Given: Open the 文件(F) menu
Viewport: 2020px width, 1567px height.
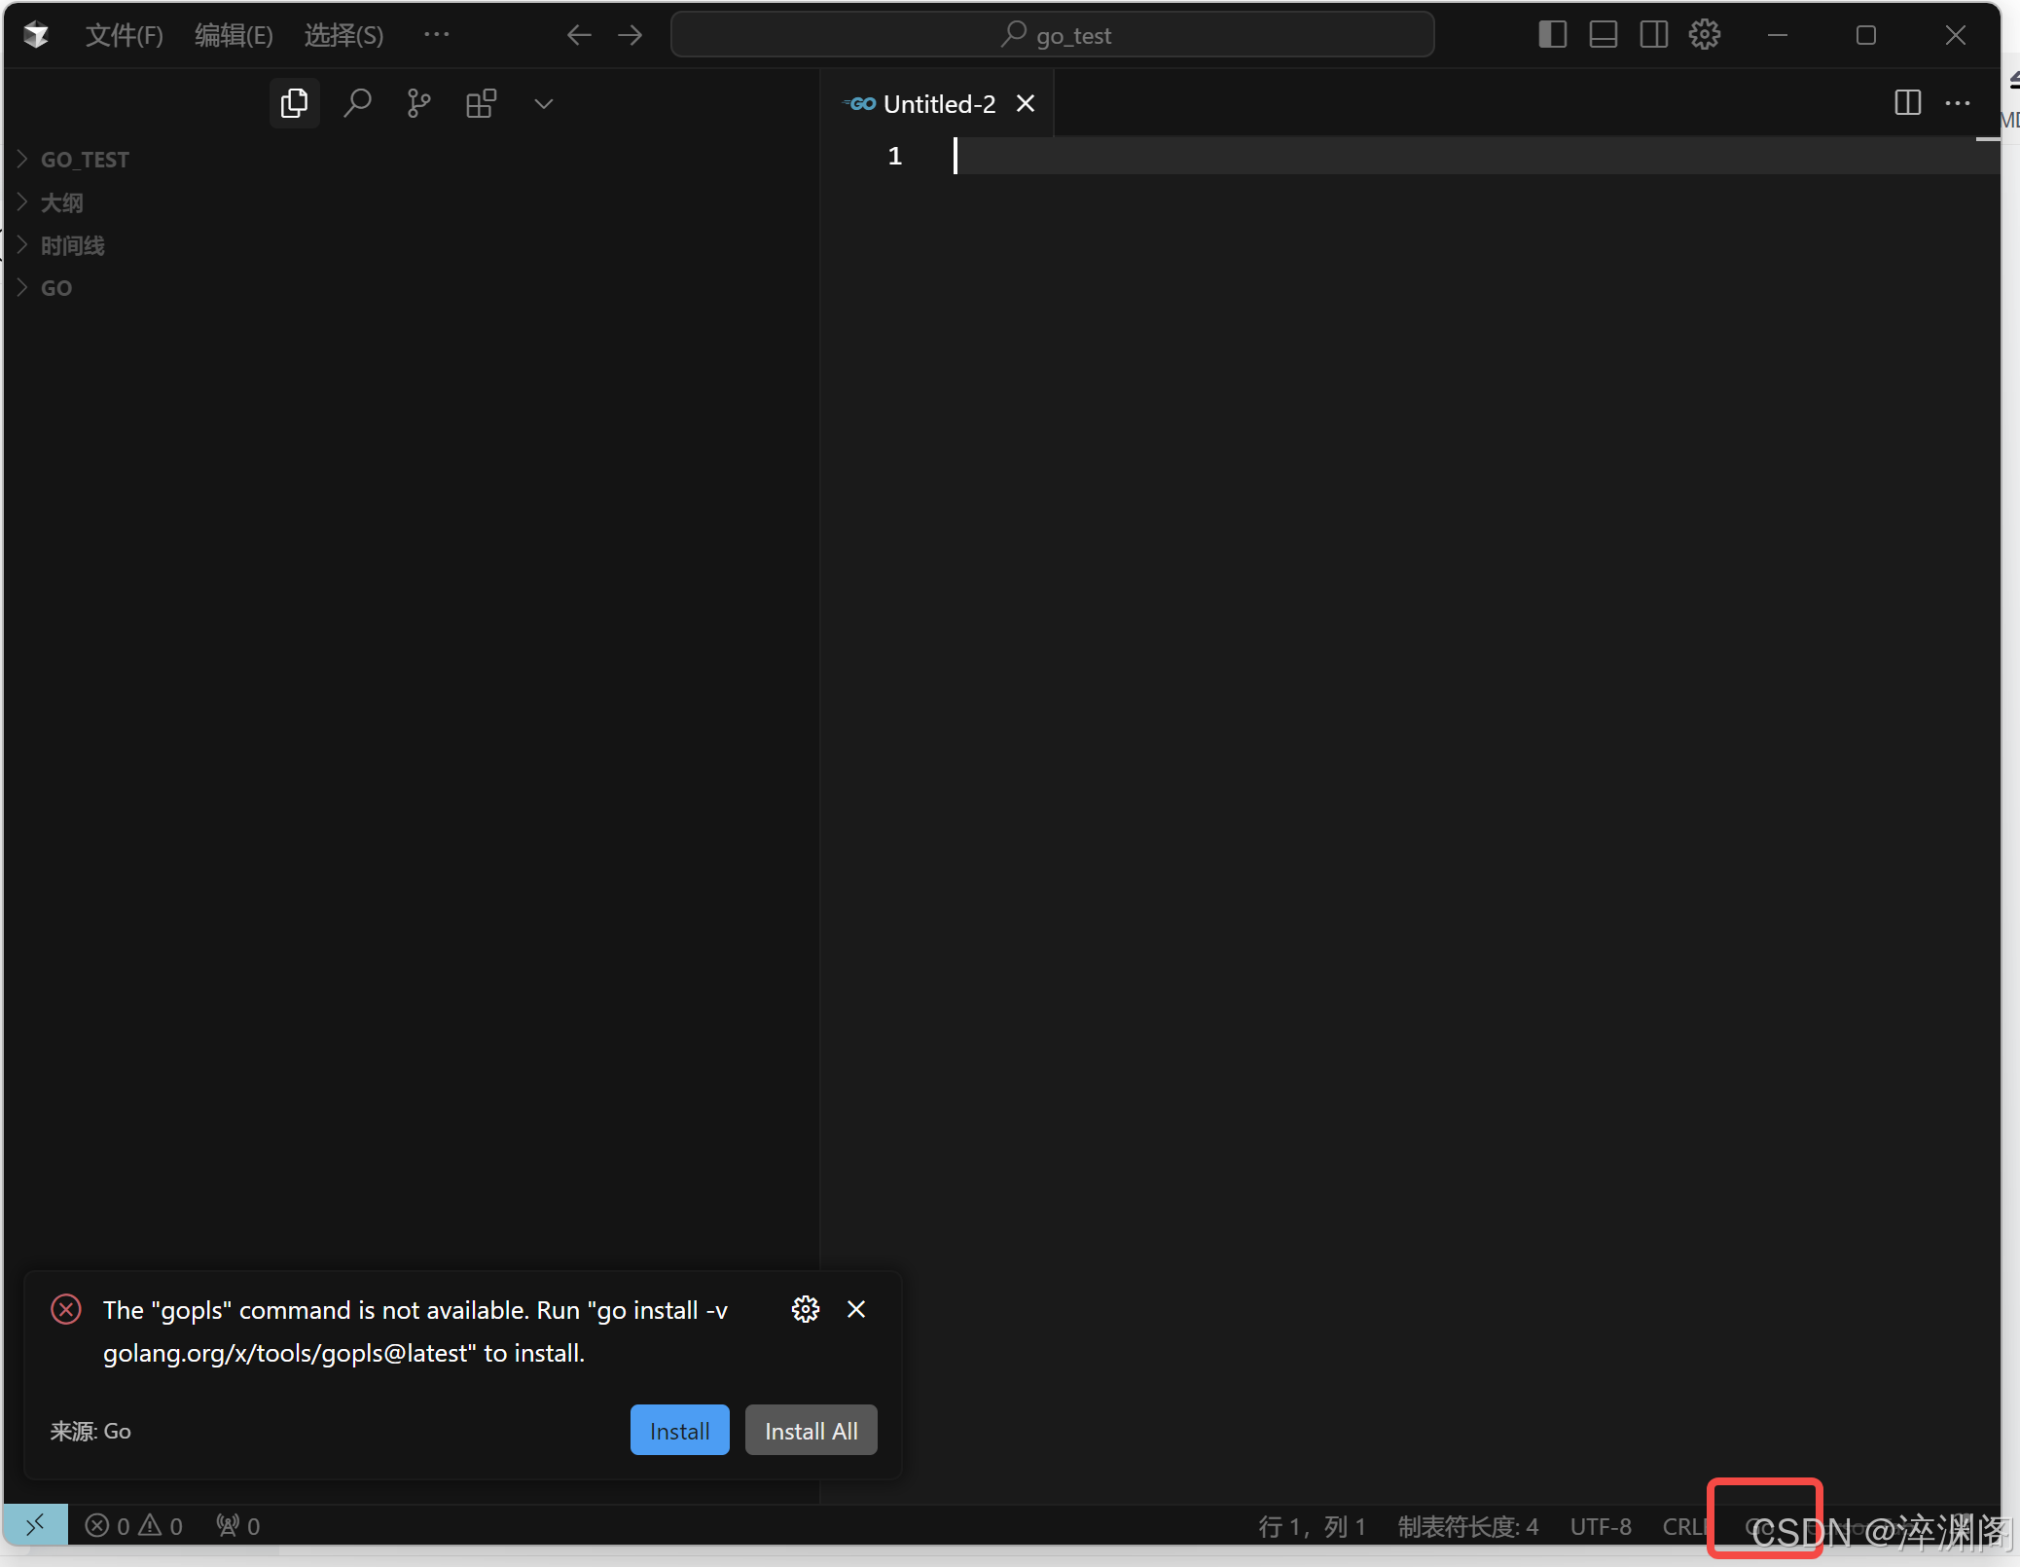Looking at the screenshot, I should click(124, 36).
